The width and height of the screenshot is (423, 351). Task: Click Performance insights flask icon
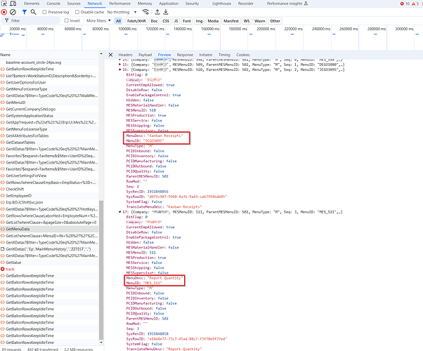(306, 4)
